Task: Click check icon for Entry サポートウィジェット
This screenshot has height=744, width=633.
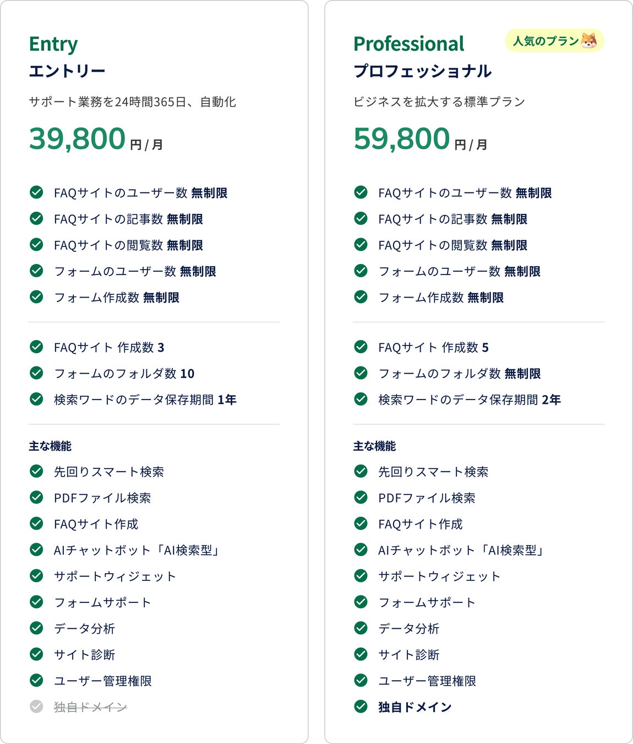Action: [x=36, y=576]
